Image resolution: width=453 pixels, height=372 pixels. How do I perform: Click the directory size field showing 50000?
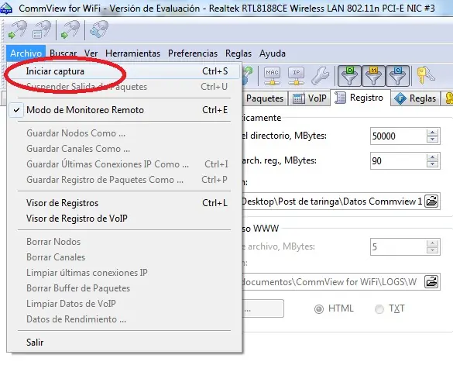[x=398, y=136]
